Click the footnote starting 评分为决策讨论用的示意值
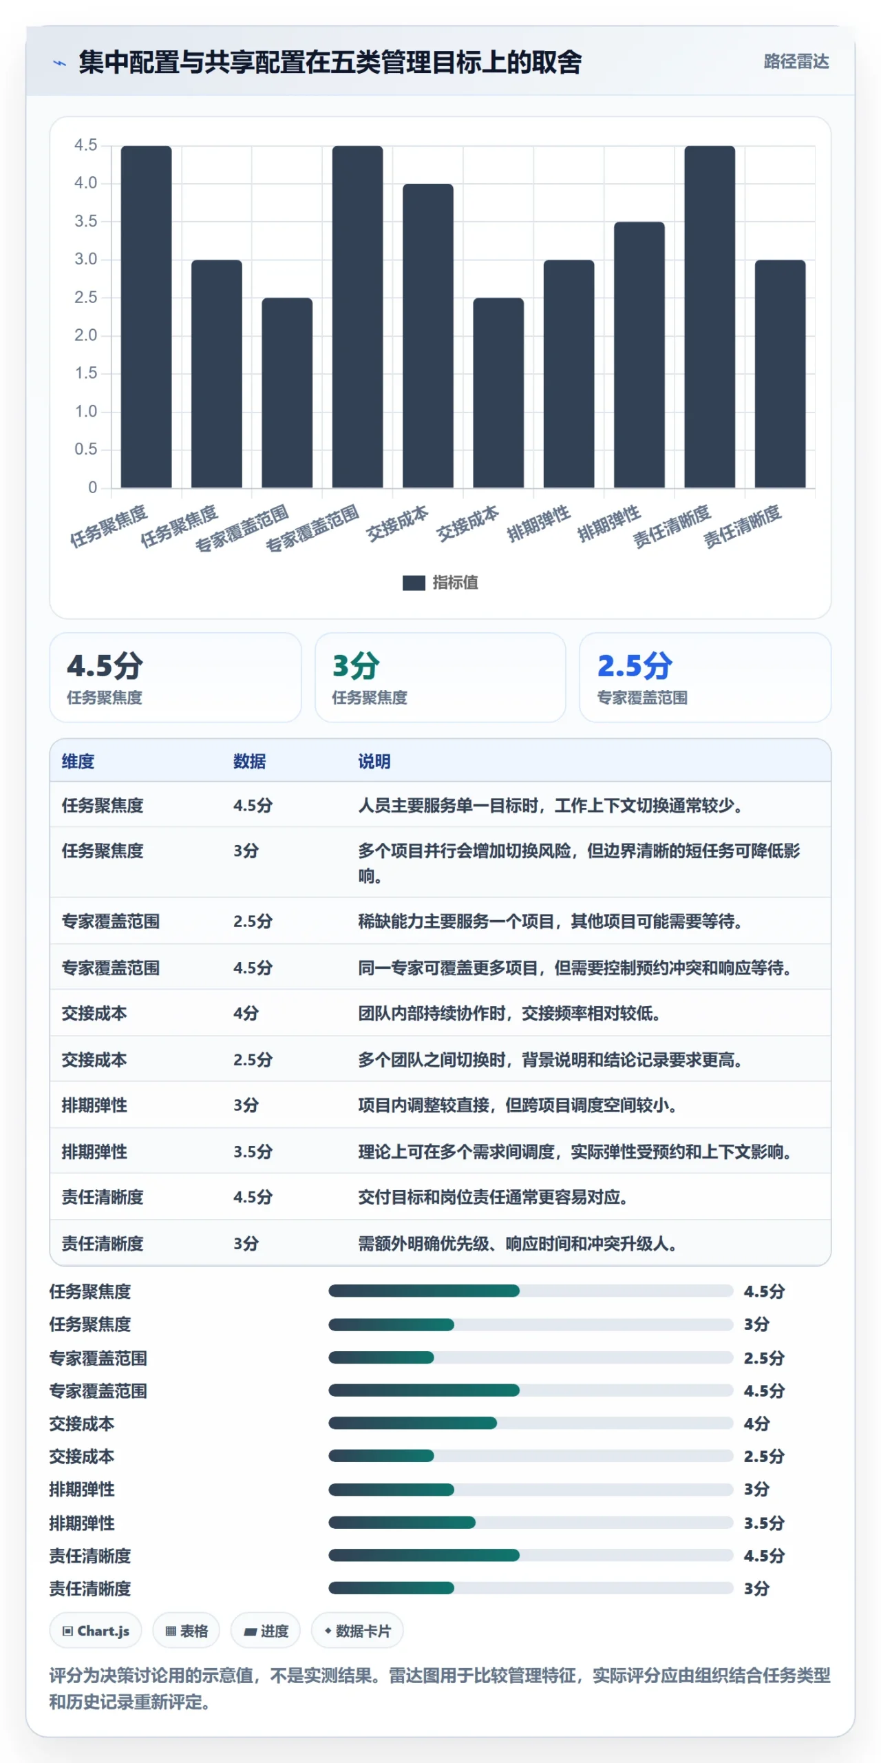The image size is (881, 1763). tap(440, 1689)
